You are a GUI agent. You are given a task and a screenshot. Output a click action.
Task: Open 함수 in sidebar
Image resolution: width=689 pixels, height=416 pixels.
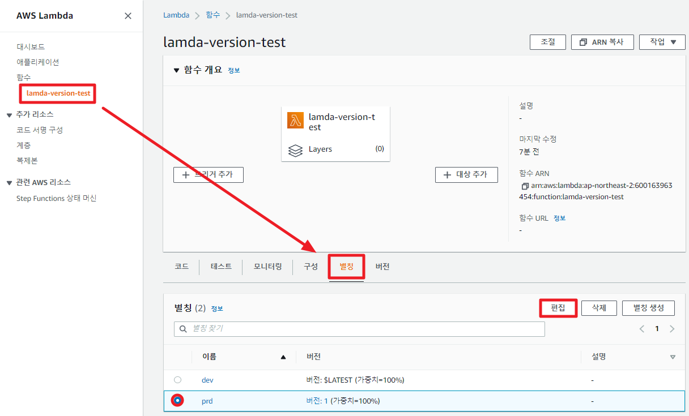[x=24, y=78]
